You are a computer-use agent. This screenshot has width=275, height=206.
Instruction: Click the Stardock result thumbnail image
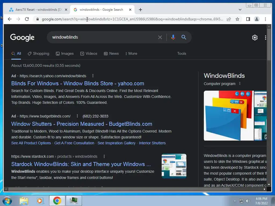coord(174,166)
